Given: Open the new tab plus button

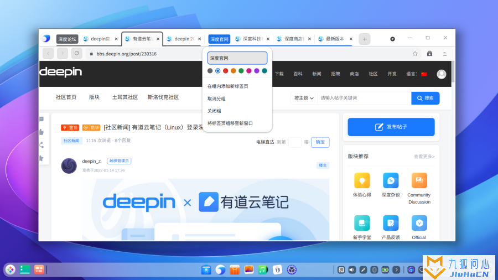Looking at the screenshot, I should tap(364, 39).
